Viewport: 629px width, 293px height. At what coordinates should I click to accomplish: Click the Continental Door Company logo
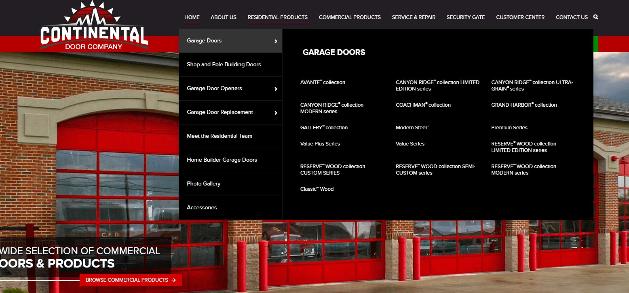94,25
